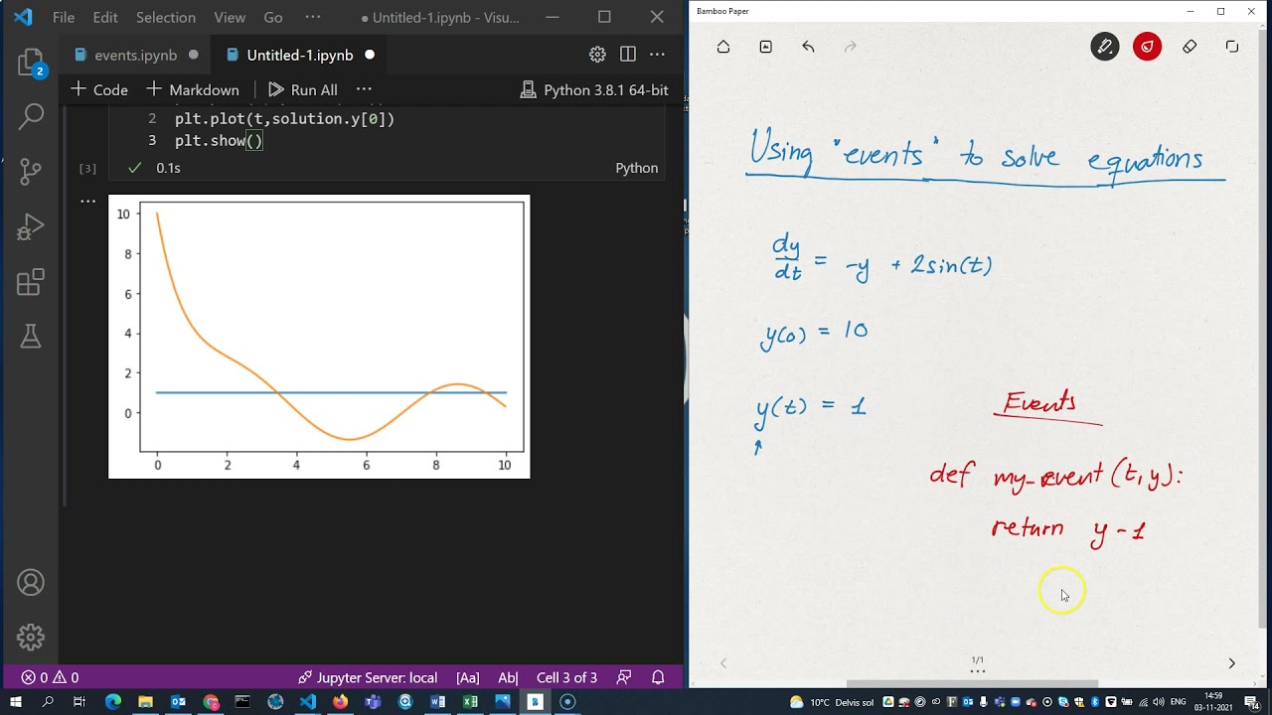
Task: Select the eraser tool in Bamboo Paper
Action: point(1190,47)
